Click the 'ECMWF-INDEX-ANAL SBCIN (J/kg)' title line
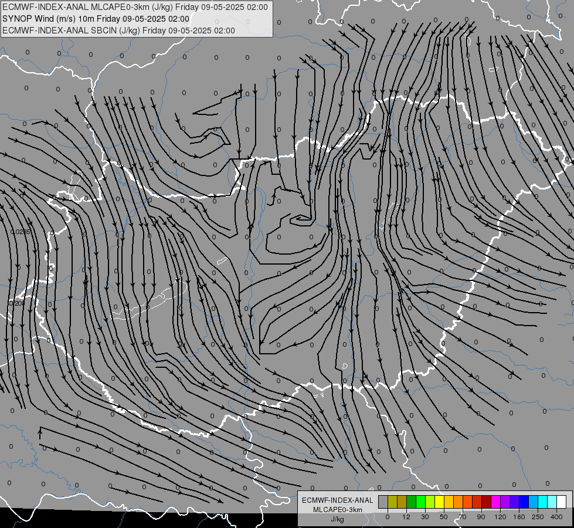This screenshot has width=574, height=528. coord(118,31)
